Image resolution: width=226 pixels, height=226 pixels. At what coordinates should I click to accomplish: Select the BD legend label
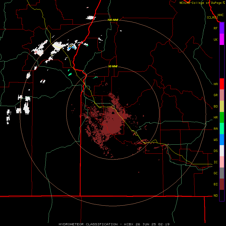click(x=215, y=106)
